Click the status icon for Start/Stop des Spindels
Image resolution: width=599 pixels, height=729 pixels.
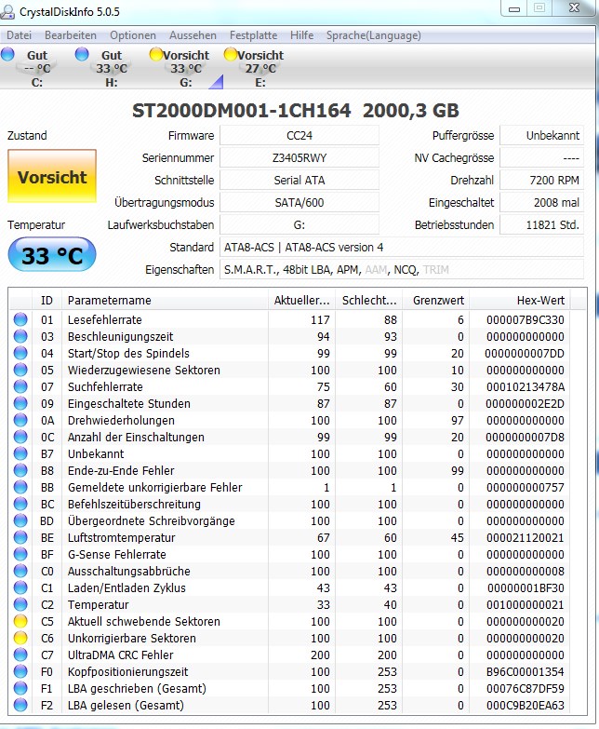coord(20,354)
